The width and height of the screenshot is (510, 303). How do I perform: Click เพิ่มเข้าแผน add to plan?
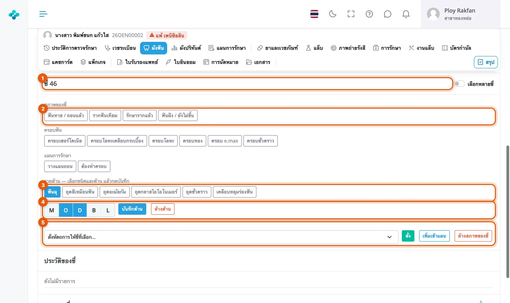[x=434, y=236]
